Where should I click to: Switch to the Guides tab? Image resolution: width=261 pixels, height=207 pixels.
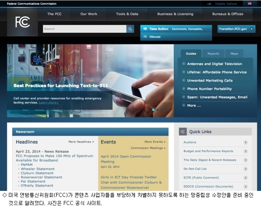[x=191, y=54]
